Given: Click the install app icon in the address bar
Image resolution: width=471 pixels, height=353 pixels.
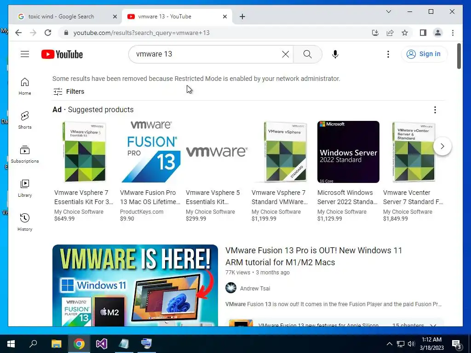Looking at the screenshot, I should 375,33.
